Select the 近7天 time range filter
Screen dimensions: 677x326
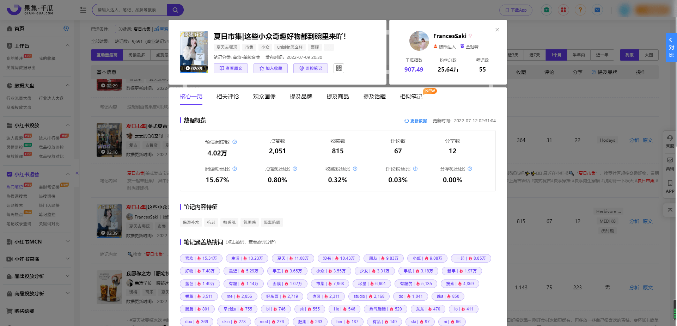tap(535, 55)
